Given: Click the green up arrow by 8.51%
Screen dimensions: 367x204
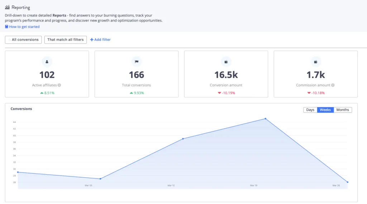Looking at the screenshot, I should (x=42, y=93).
